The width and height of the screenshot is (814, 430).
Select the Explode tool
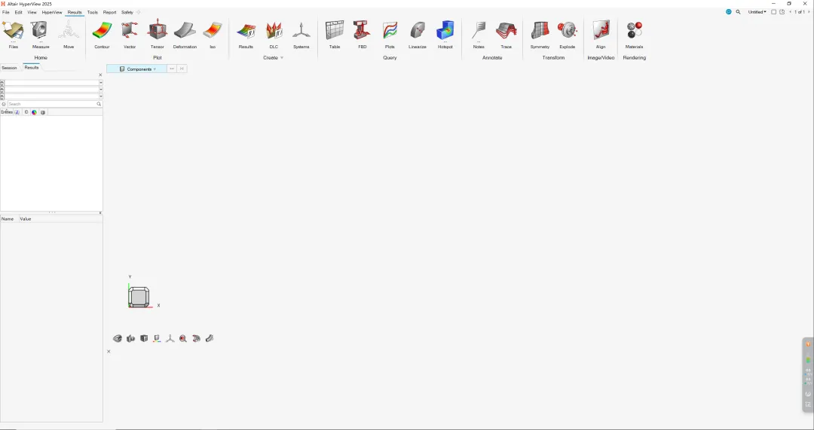[x=567, y=31]
